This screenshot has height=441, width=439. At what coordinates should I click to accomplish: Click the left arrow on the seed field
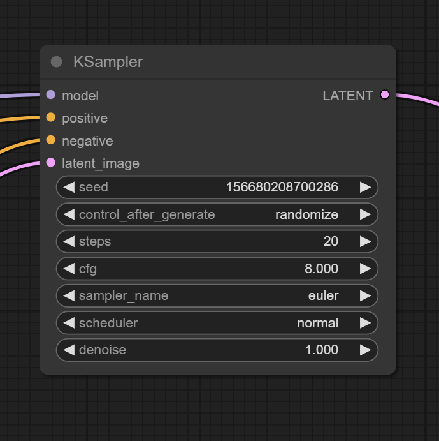[69, 187]
